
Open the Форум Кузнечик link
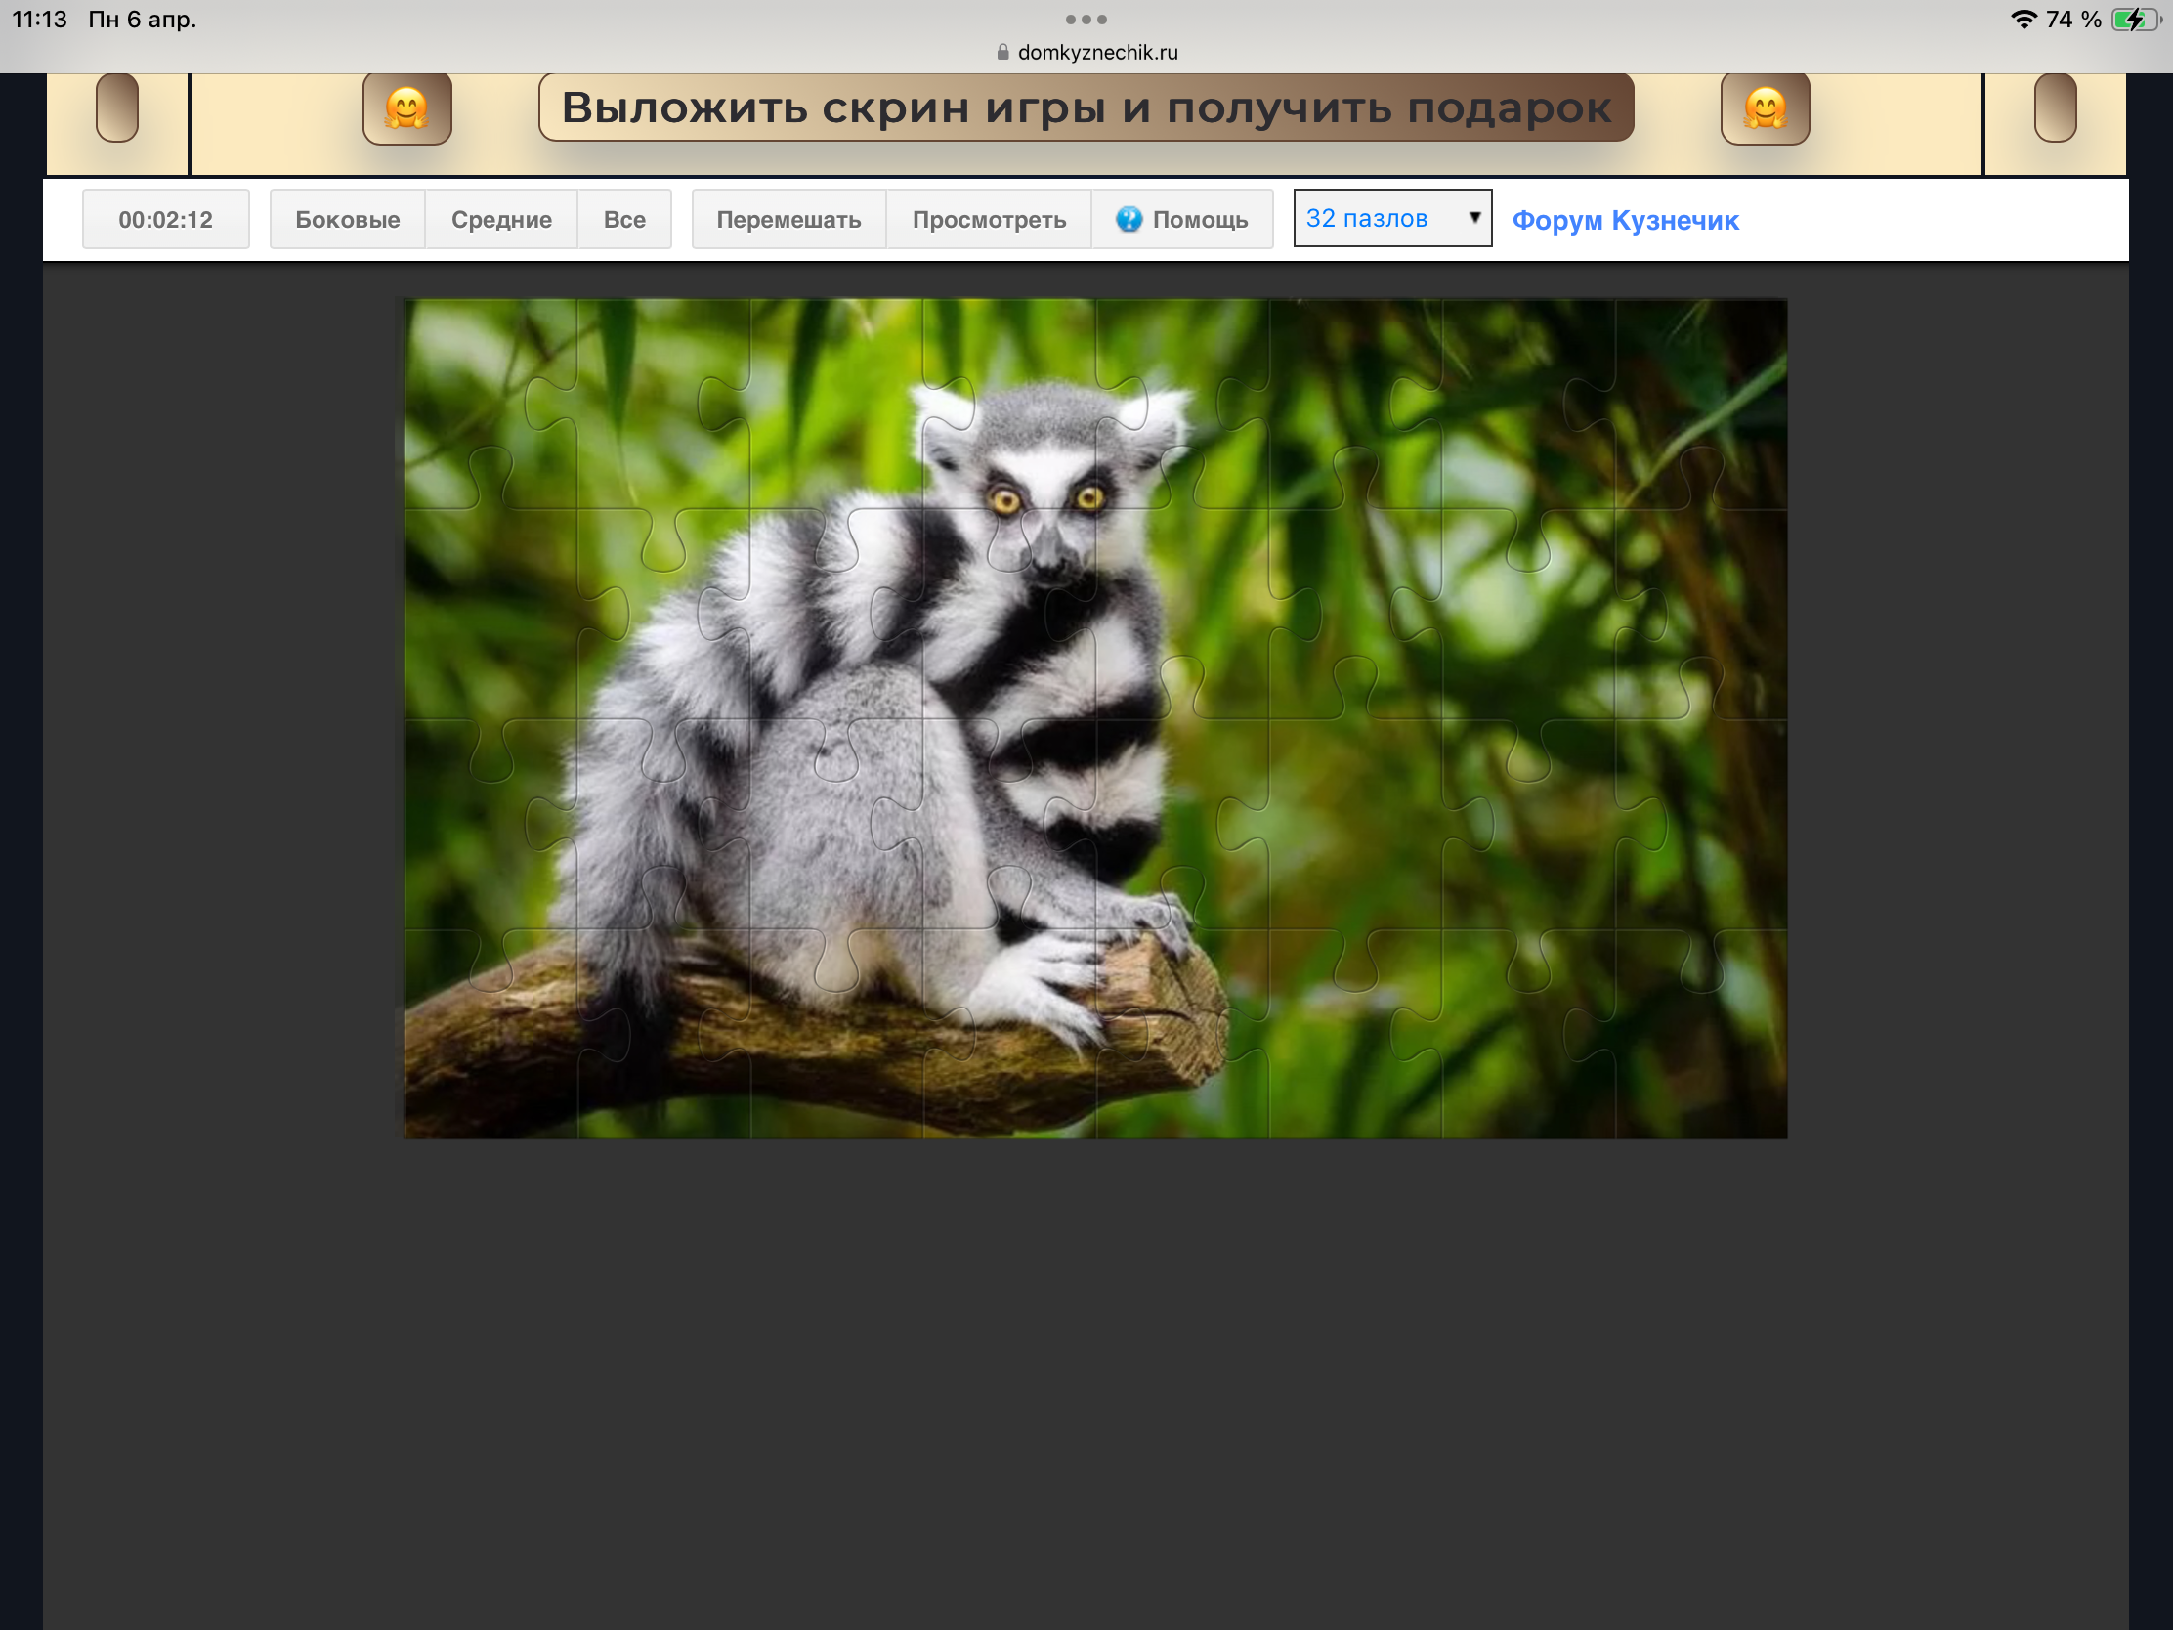[1625, 220]
